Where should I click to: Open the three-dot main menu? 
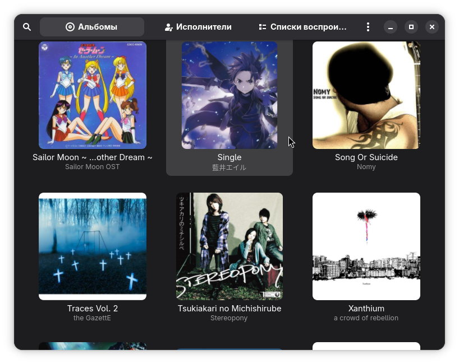tap(368, 27)
